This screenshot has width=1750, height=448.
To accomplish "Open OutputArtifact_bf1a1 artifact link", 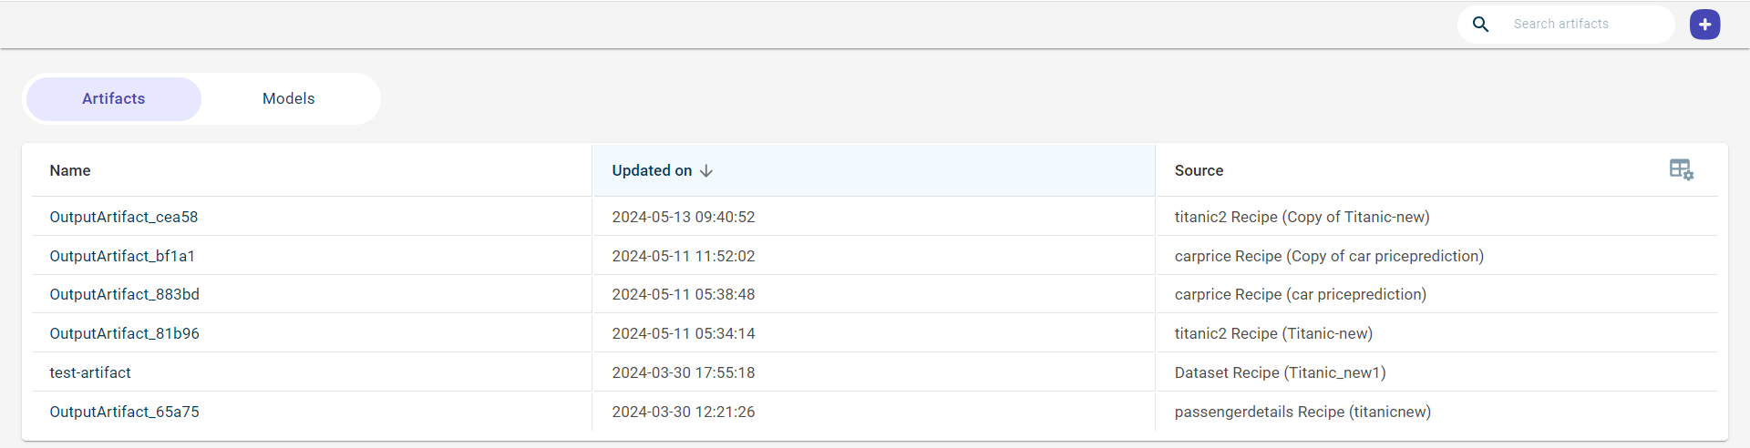I will (x=122, y=257).
